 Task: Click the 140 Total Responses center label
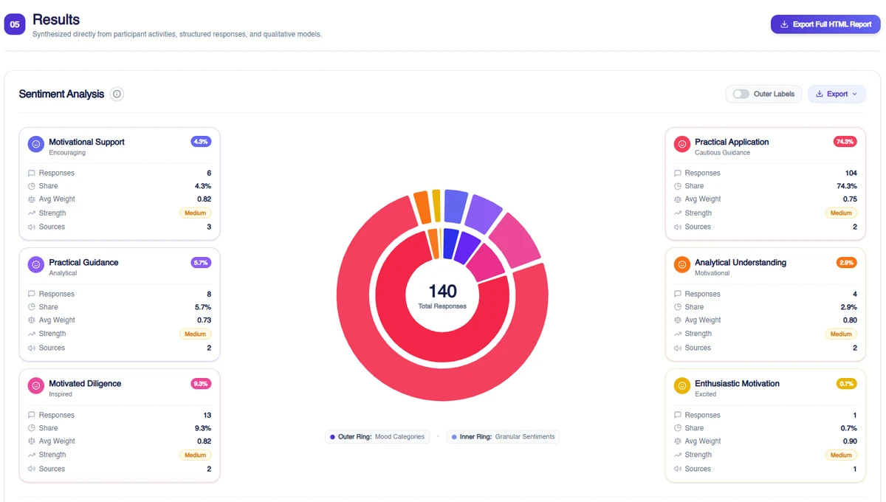[x=442, y=296]
